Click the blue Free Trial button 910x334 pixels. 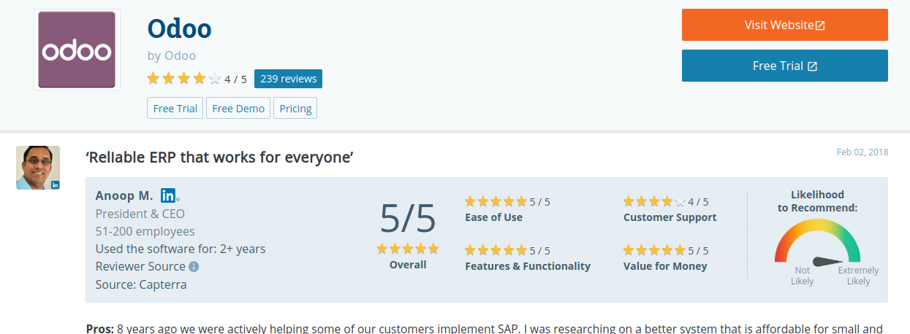click(x=785, y=66)
